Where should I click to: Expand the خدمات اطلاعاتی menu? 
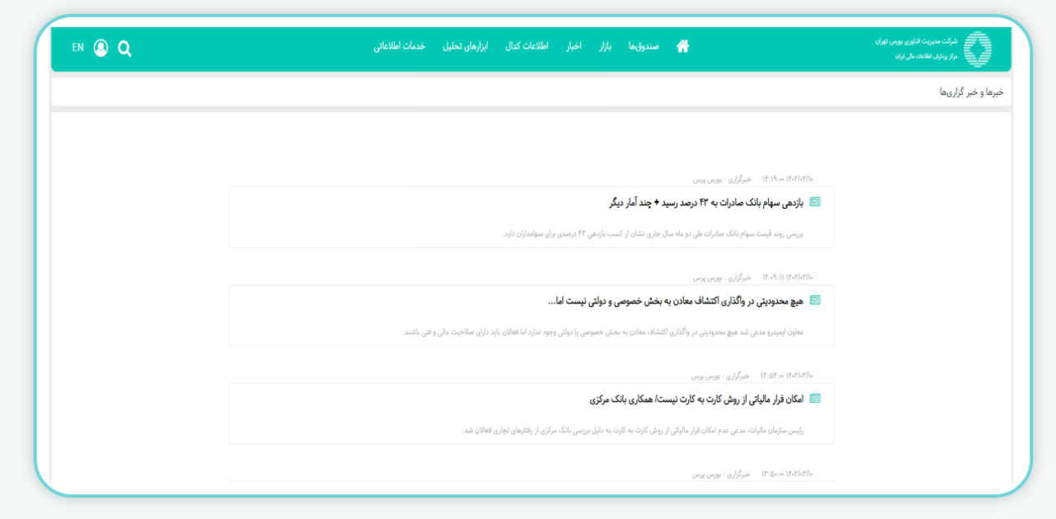399,47
